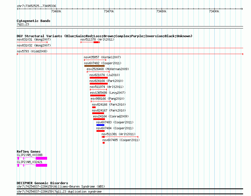Viewport: 251px width, 196px height.
Task: Click red bar under esv24164
Action: click(99, 119)
